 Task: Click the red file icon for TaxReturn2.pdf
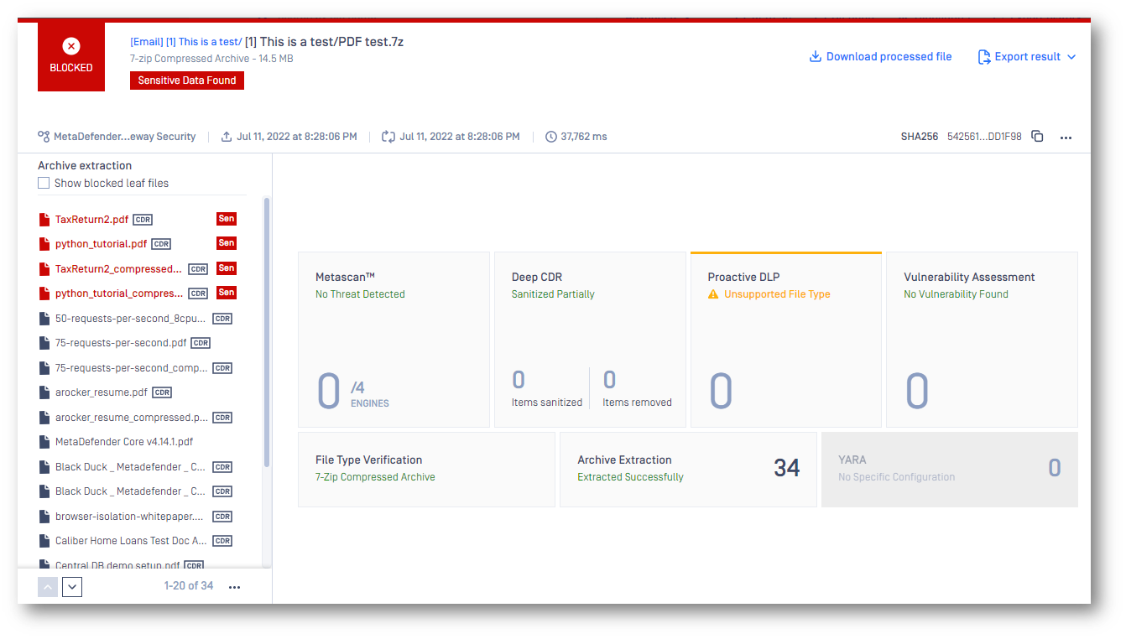pyautogui.click(x=44, y=220)
